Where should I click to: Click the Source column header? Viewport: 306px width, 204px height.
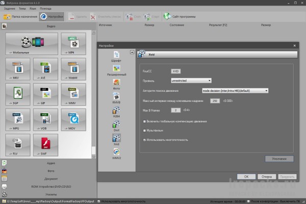click(106, 25)
